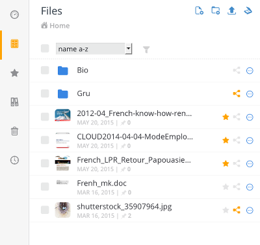Open file shutterstock_35907964.jpg
This screenshot has height=245, width=260.
pos(124,207)
